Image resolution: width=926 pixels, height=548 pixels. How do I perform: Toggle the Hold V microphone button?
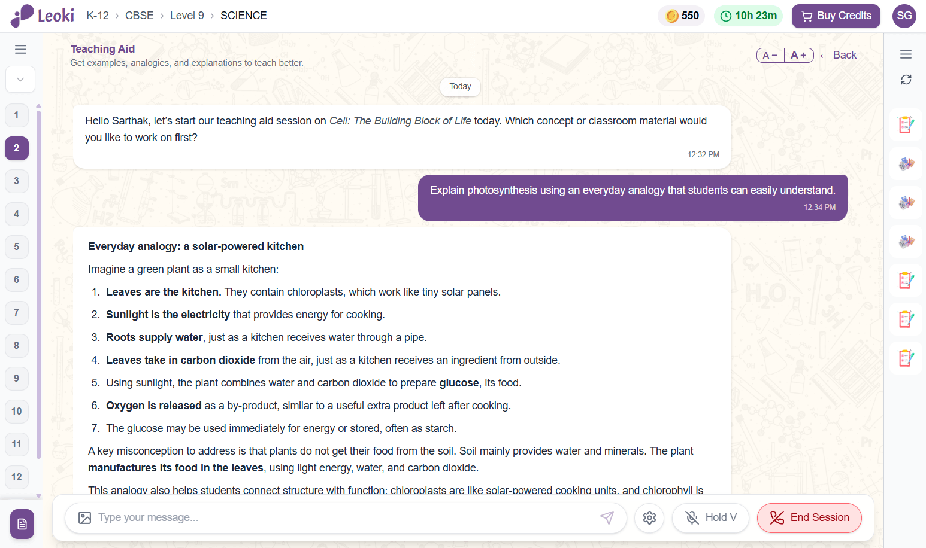(710, 517)
